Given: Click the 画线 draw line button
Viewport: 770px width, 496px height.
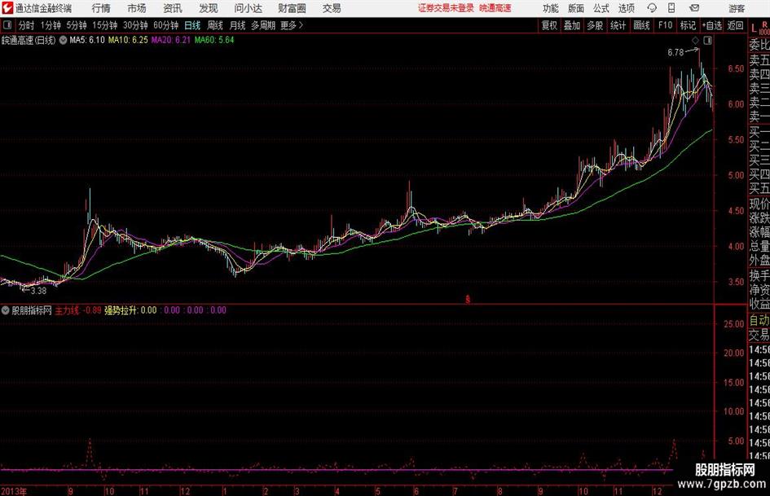Looking at the screenshot, I should pos(642,25).
